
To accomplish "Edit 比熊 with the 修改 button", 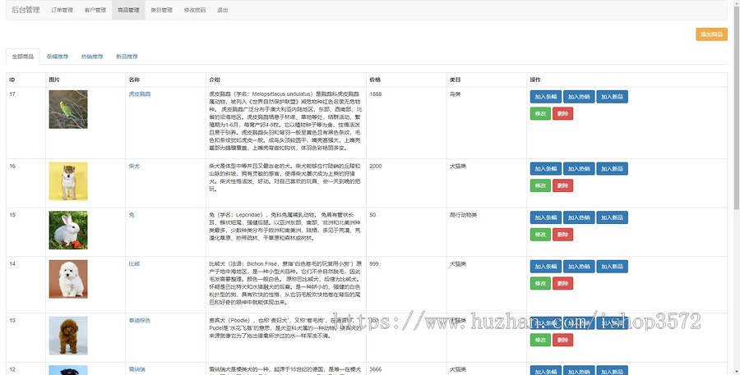I will (540, 284).
